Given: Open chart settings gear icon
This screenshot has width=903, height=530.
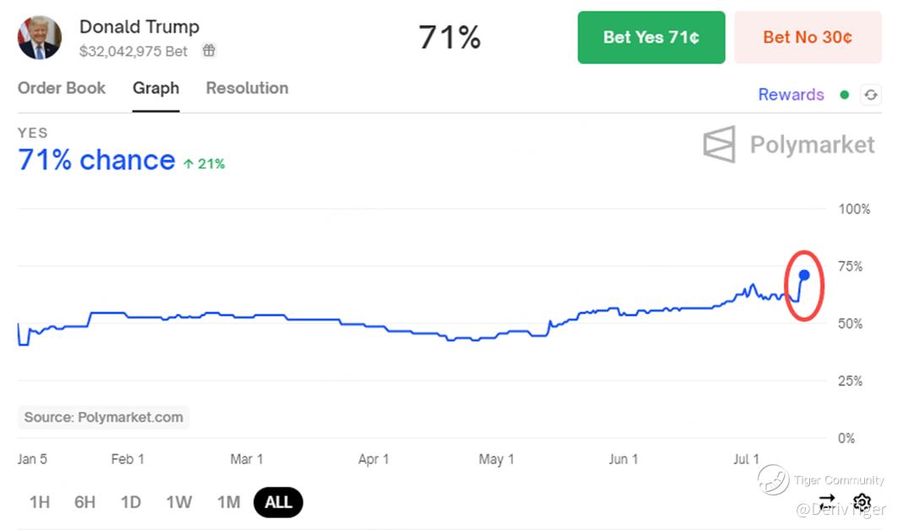Looking at the screenshot, I should click(862, 502).
